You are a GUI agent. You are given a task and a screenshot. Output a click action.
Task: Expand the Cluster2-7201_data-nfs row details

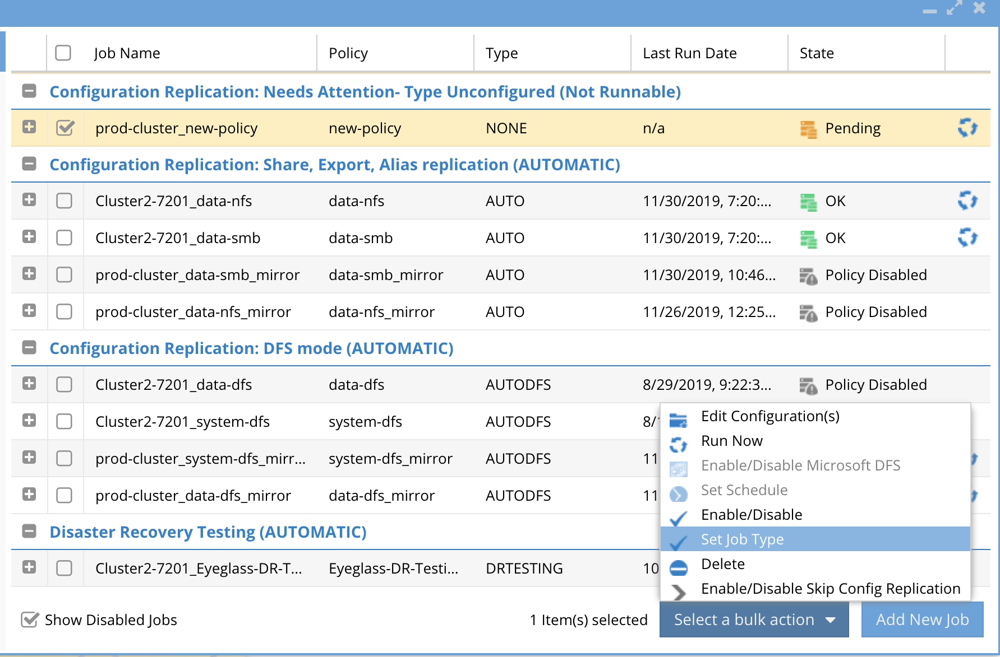click(29, 199)
